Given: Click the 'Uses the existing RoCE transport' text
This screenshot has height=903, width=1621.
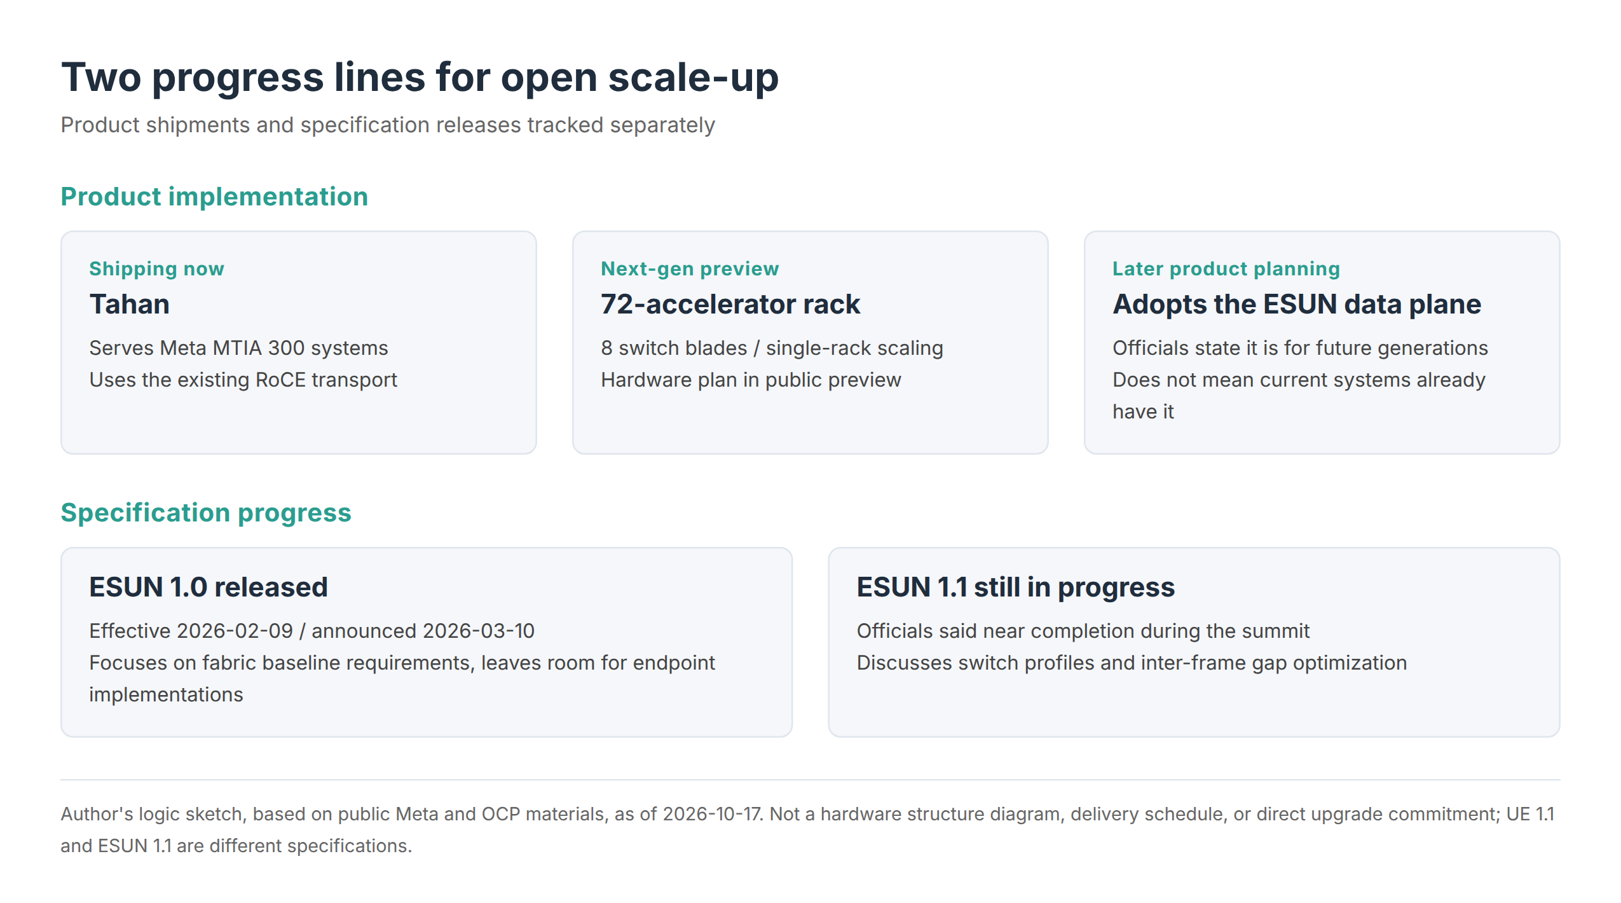Looking at the screenshot, I should tap(243, 380).
